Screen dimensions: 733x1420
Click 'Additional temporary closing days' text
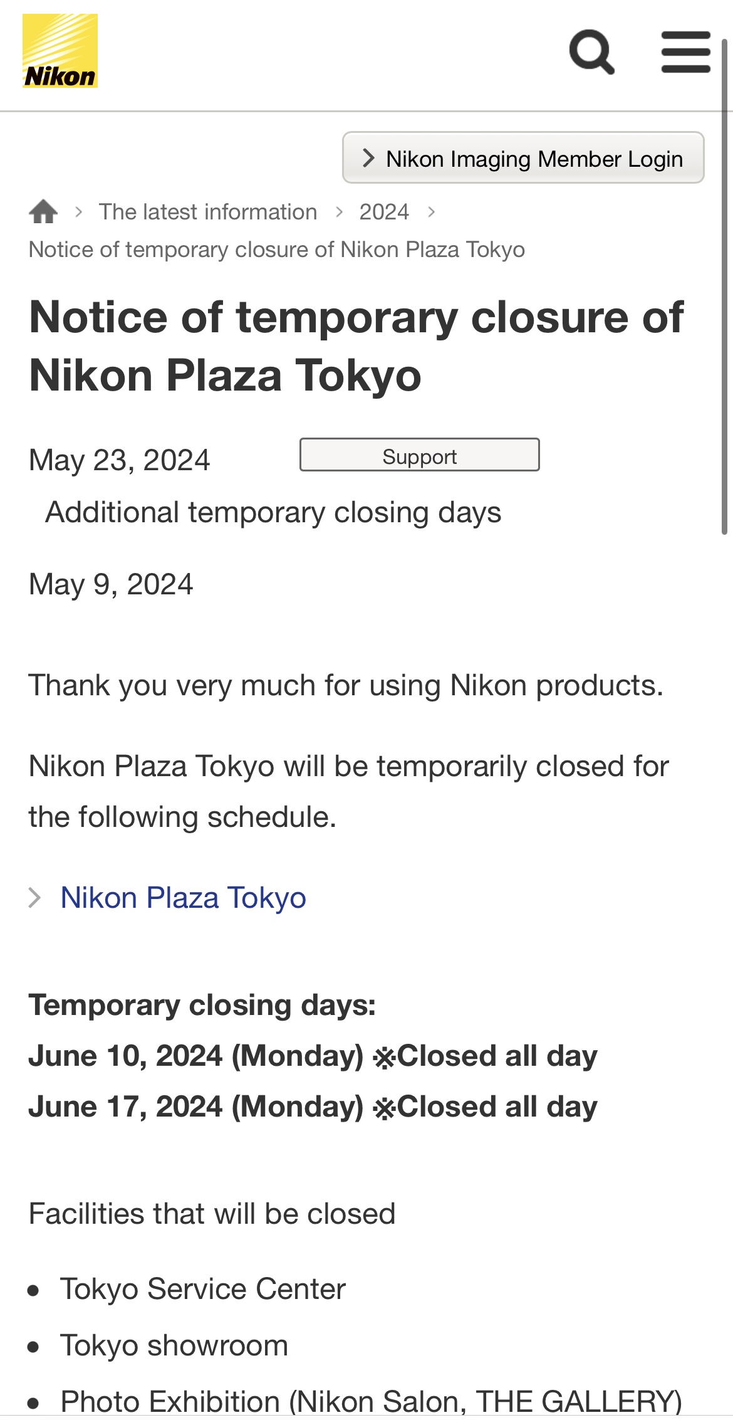click(273, 512)
